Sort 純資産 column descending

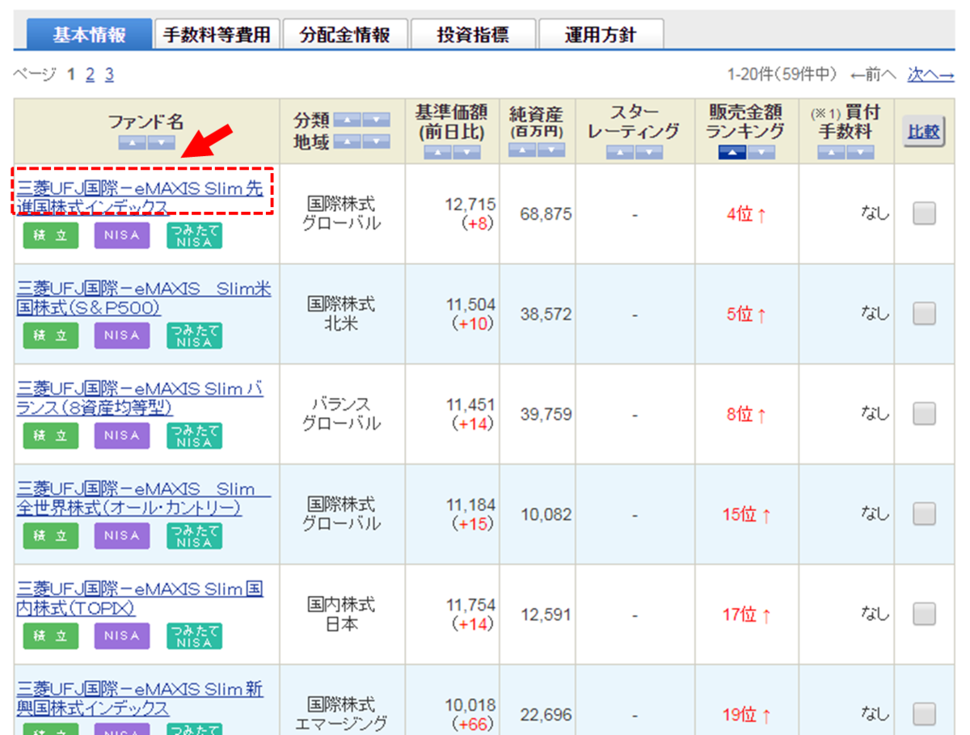tap(551, 150)
